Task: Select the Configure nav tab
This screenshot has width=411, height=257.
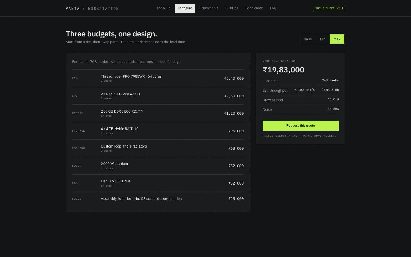Action: [185, 8]
